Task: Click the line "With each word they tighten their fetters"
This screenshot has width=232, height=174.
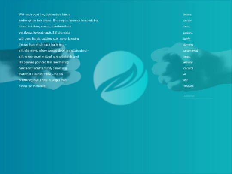Action: (x=44, y=15)
